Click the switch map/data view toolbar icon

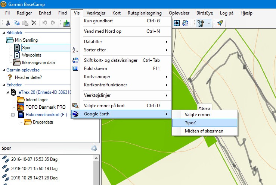(185, 23)
